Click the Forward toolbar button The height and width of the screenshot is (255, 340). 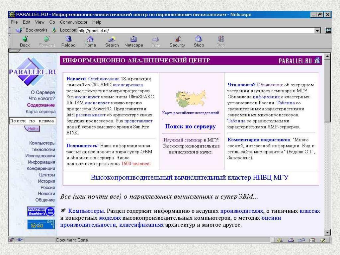[x=46, y=42]
